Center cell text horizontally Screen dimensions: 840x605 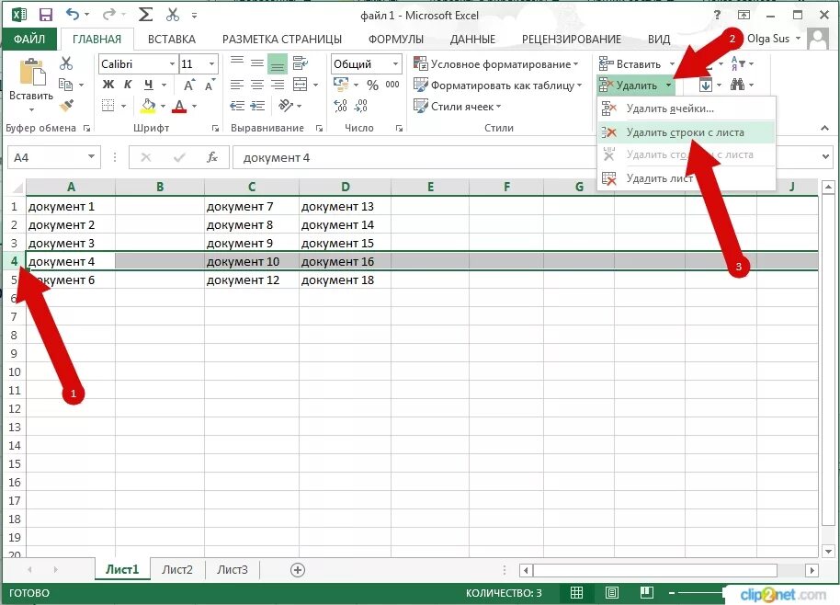257,85
